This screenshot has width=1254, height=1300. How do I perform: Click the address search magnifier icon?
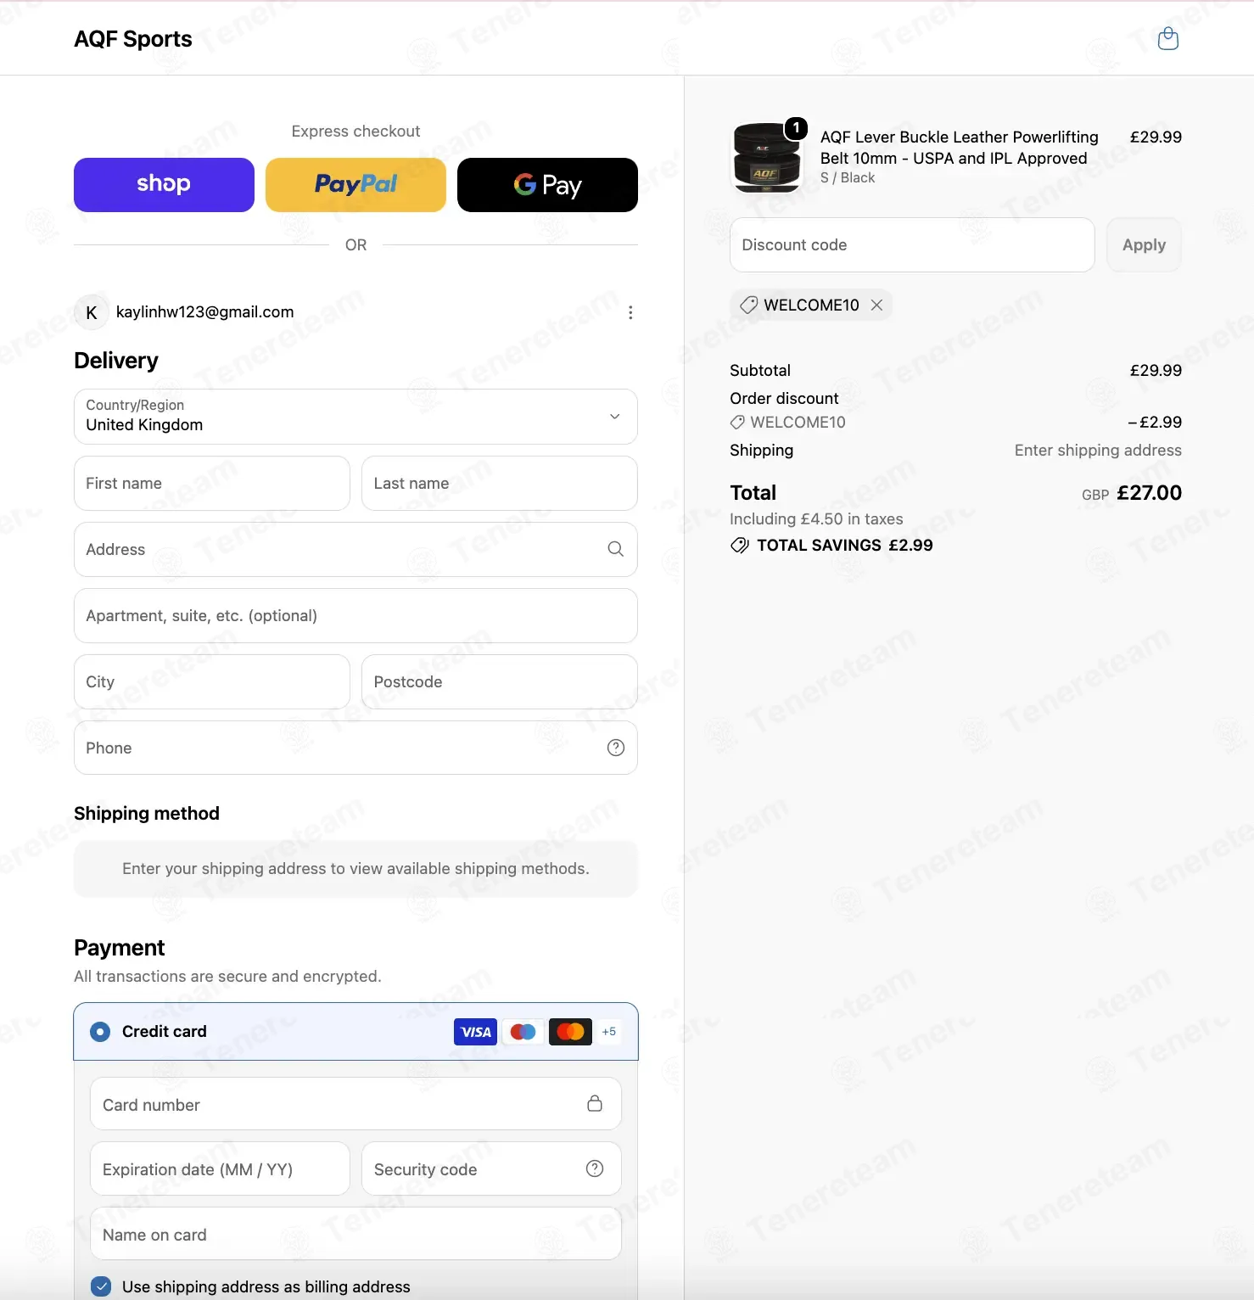click(616, 549)
